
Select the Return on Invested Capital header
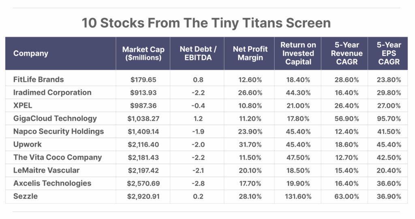[x=298, y=54]
